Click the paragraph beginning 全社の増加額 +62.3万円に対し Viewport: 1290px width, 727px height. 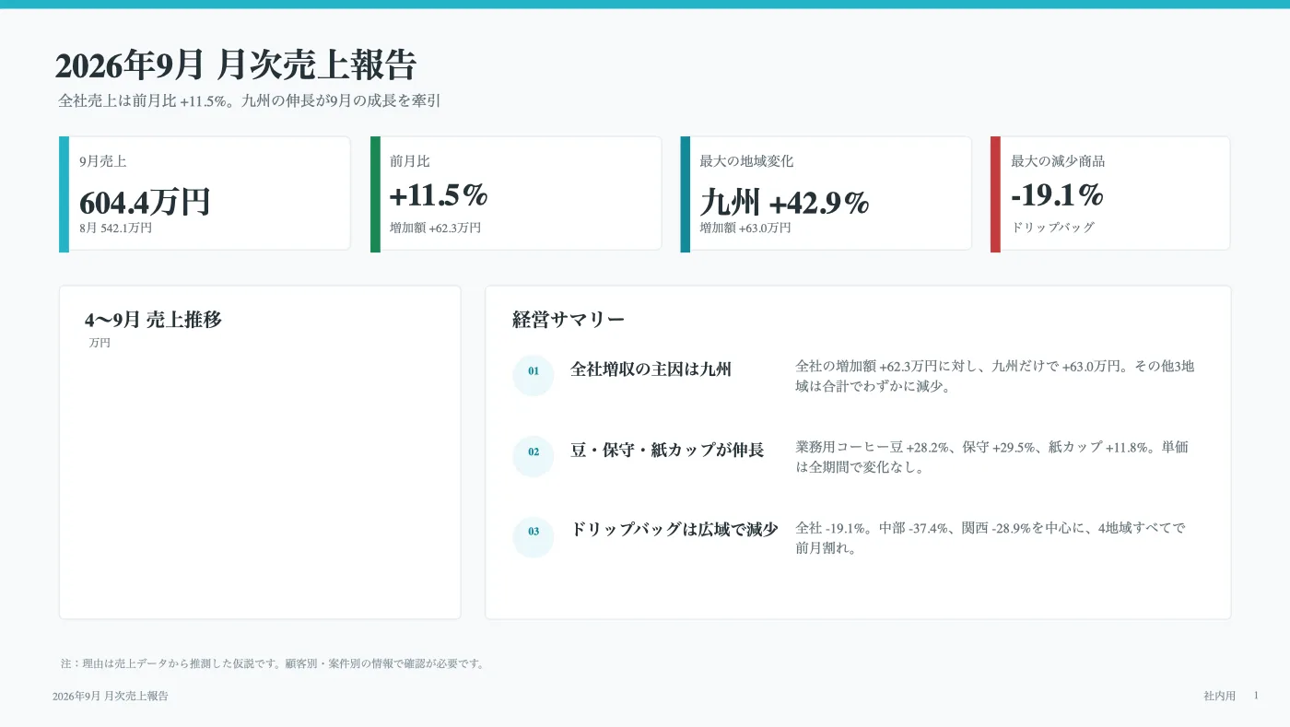tap(995, 376)
